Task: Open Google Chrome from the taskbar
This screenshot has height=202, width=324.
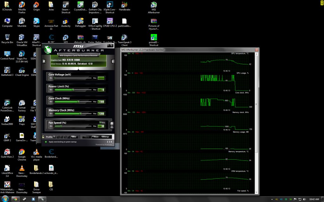Action: tap(15, 199)
